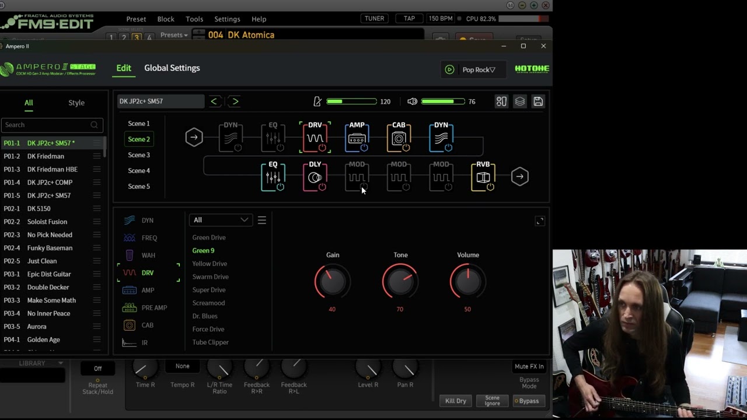Click the patch Search input field
This screenshot has height=420, width=747.
pos(52,125)
